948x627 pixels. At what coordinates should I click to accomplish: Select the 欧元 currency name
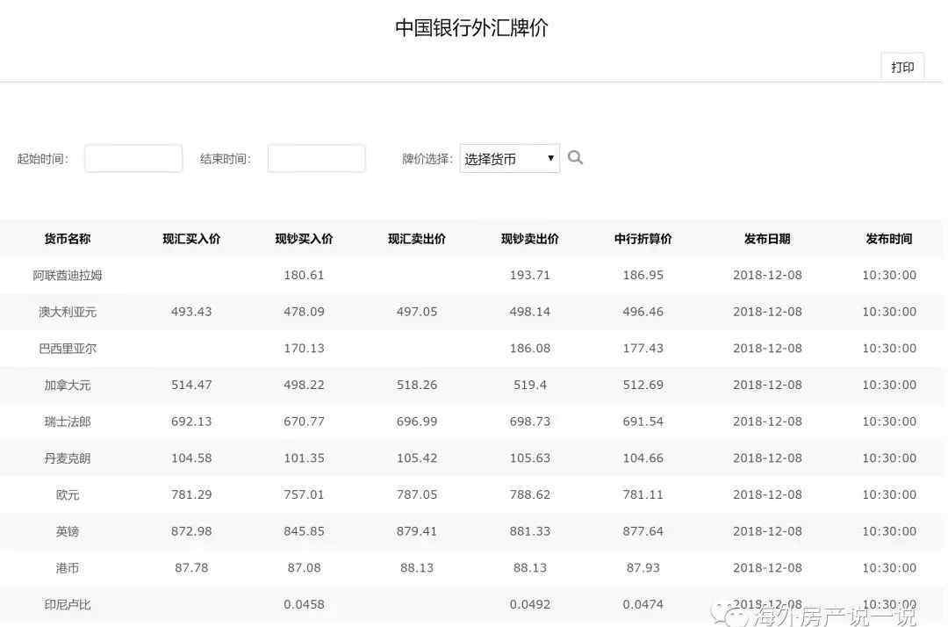point(67,494)
